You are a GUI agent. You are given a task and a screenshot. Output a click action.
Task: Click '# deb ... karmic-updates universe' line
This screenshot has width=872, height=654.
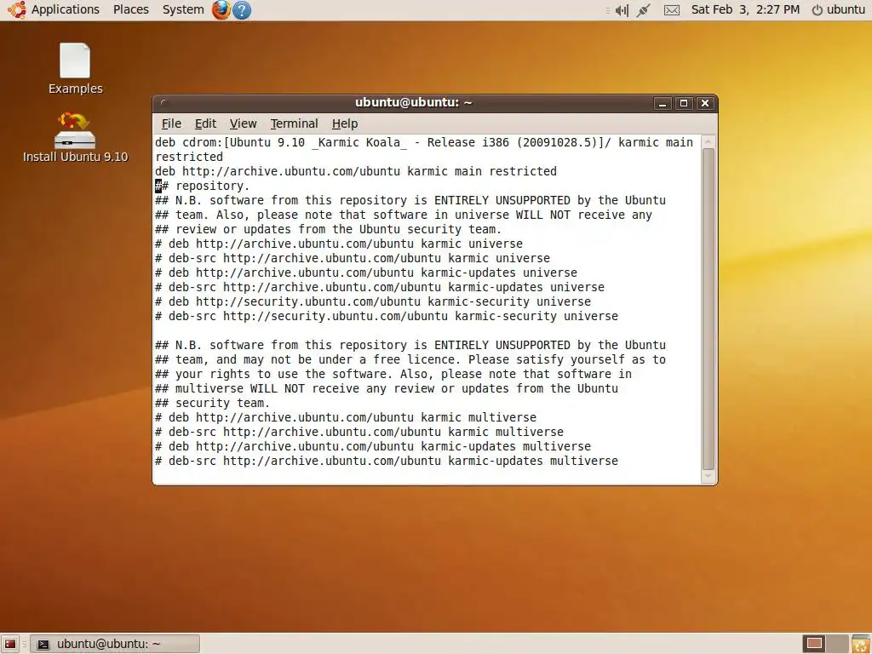(366, 272)
